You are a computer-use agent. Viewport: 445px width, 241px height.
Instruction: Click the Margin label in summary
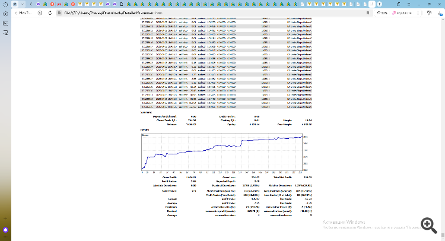click(x=287, y=120)
